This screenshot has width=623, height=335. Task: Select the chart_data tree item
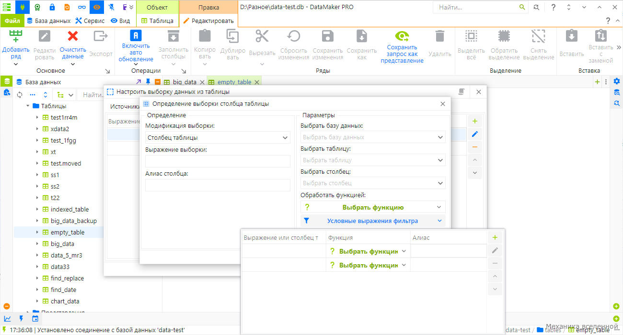(x=65, y=301)
